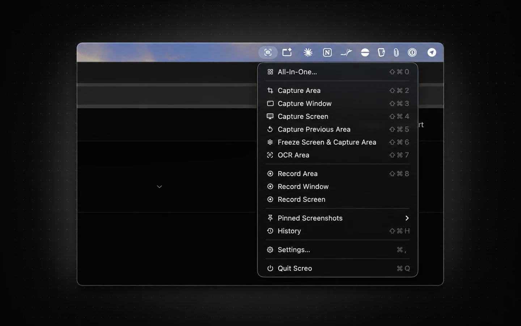Open the Notion menu bar icon
The height and width of the screenshot is (326, 521).
(327, 52)
